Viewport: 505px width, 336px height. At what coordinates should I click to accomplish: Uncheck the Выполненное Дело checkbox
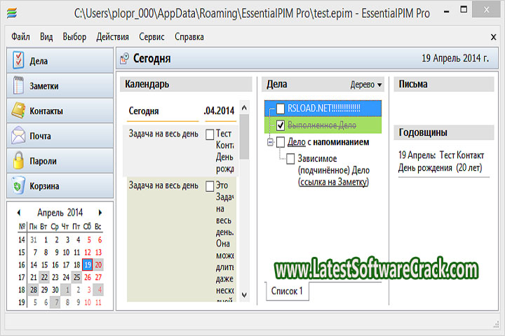point(281,125)
